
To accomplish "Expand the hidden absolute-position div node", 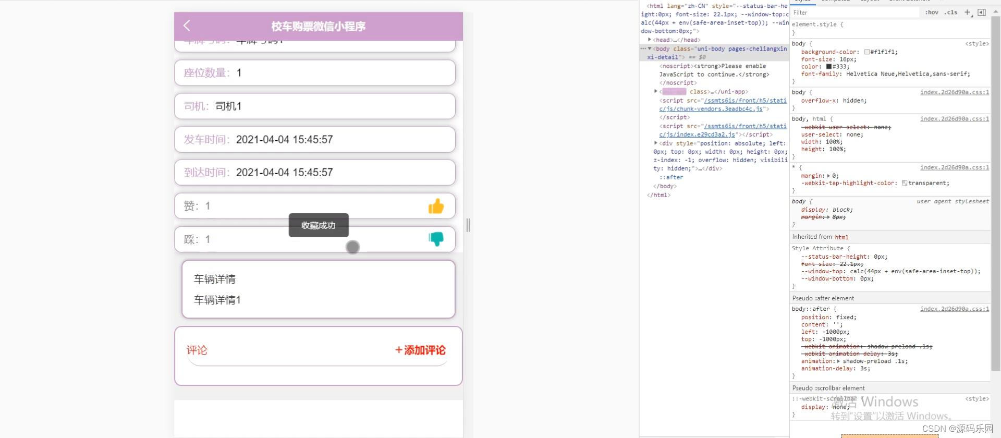I will [656, 143].
